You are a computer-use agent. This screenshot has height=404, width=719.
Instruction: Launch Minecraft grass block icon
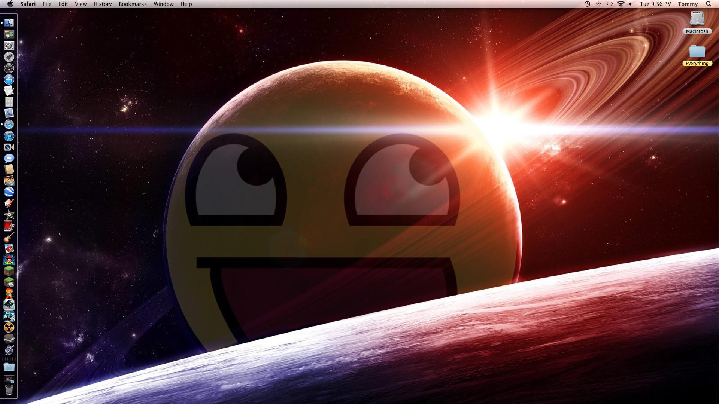tap(9, 271)
